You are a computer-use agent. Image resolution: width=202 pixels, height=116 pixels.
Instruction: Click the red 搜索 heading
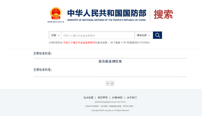pyautogui.click(x=163, y=14)
